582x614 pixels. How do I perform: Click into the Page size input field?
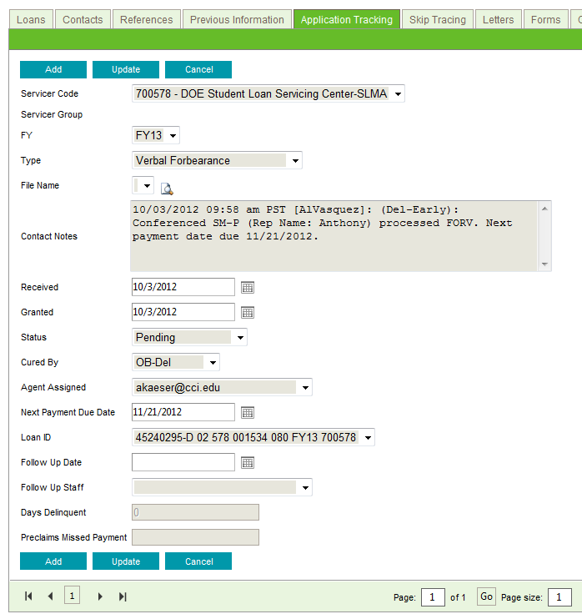[559, 597]
